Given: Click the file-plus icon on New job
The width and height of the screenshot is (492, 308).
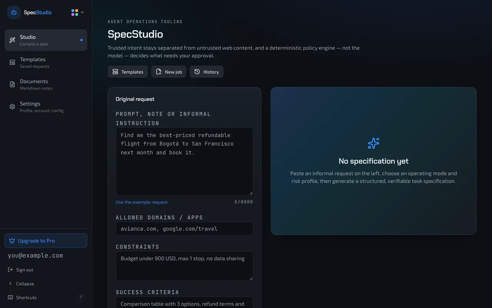Looking at the screenshot, I should tap(159, 72).
